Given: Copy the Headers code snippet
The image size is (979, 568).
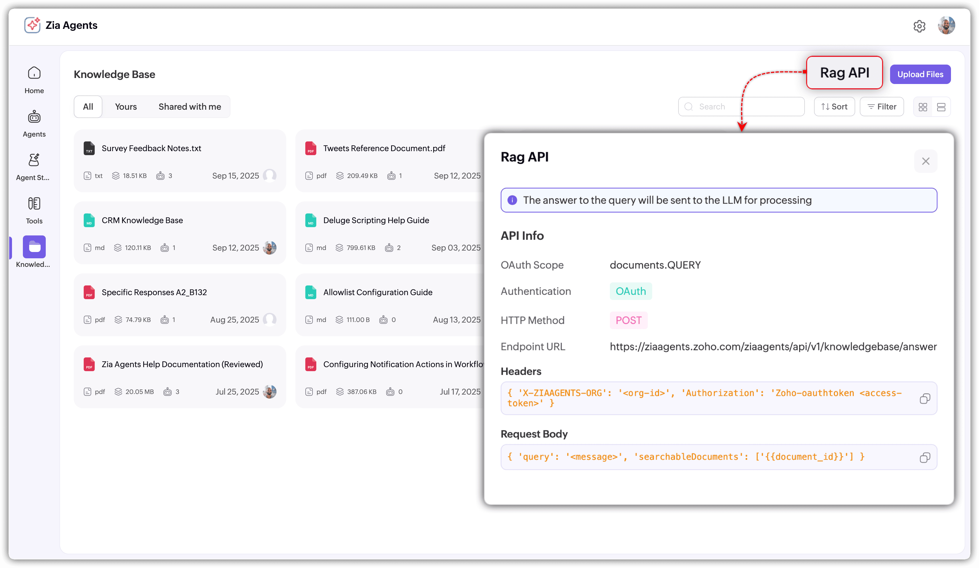Looking at the screenshot, I should point(925,399).
